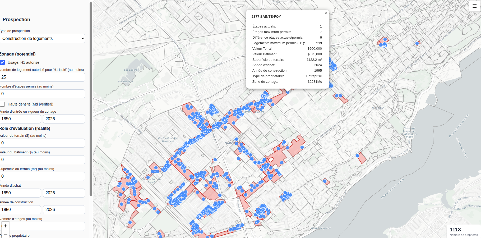Open the Type de prospection dropdown
481x238 pixels.
(42, 38)
